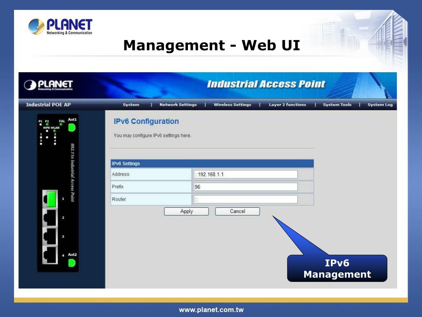The height and width of the screenshot is (317, 422).
Task: Click LAN port 4 on device panel
Action: tap(50, 255)
